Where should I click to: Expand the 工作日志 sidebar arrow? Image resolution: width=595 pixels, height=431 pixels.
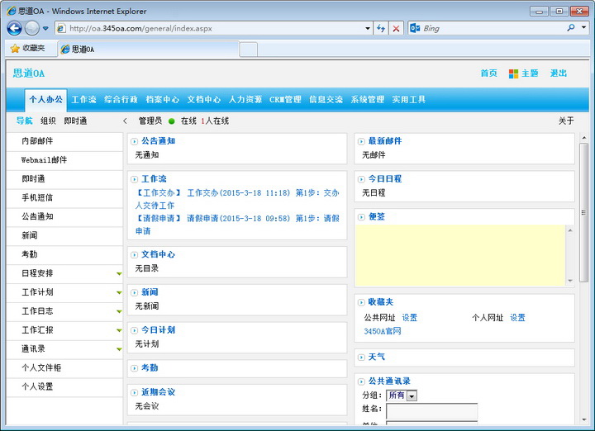pyautogui.click(x=119, y=311)
